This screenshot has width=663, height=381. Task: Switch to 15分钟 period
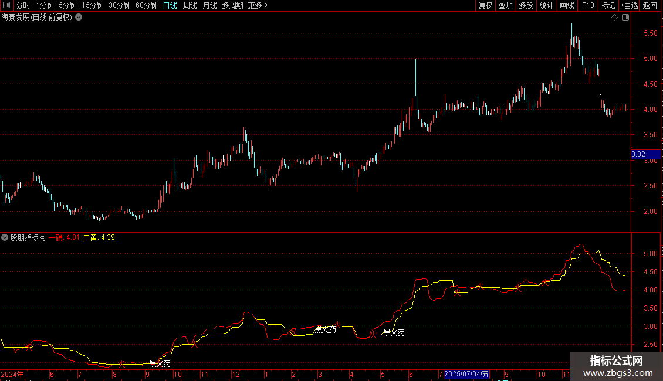(93, 5)
